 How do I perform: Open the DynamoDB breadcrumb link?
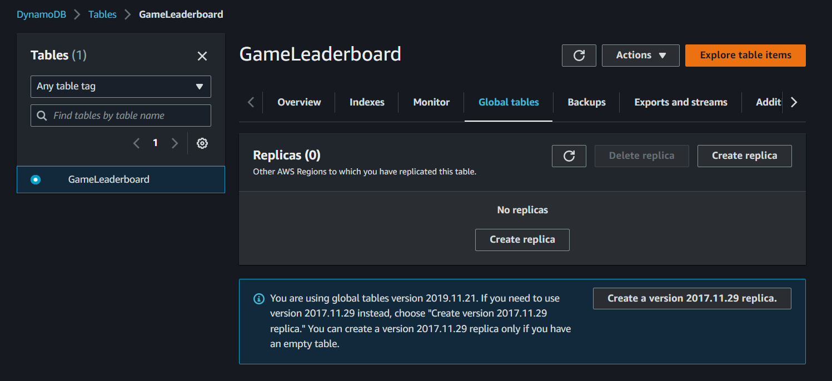(x=41, y=14)
